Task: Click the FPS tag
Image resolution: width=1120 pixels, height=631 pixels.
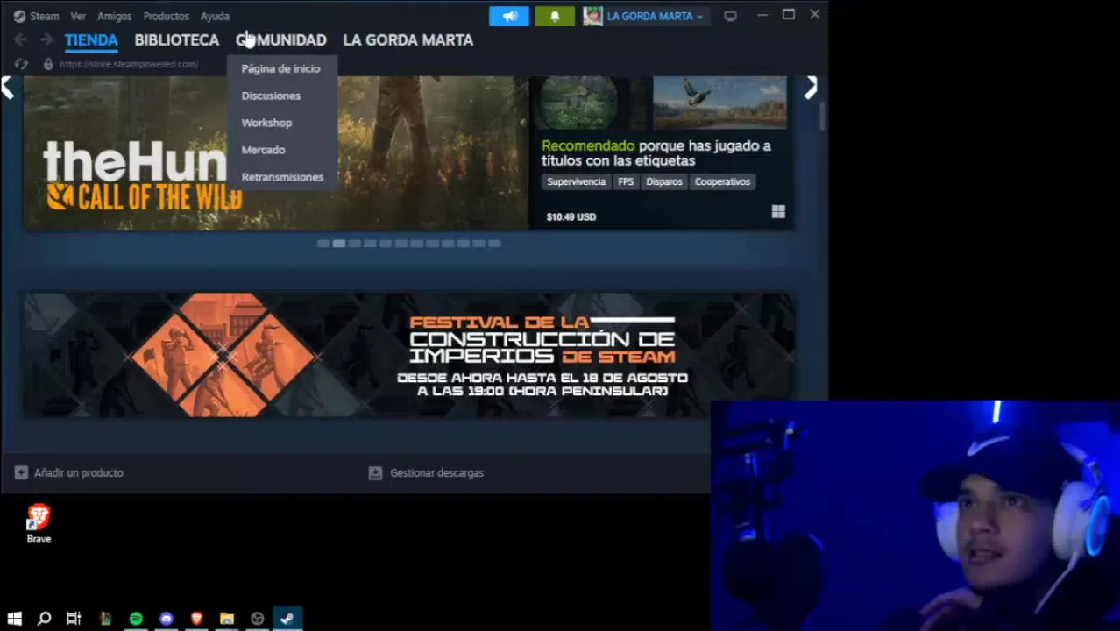Action: (x=626, y=181)
